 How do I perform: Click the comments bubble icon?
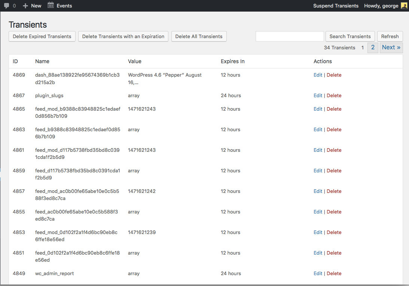click(x=7, y=6)
